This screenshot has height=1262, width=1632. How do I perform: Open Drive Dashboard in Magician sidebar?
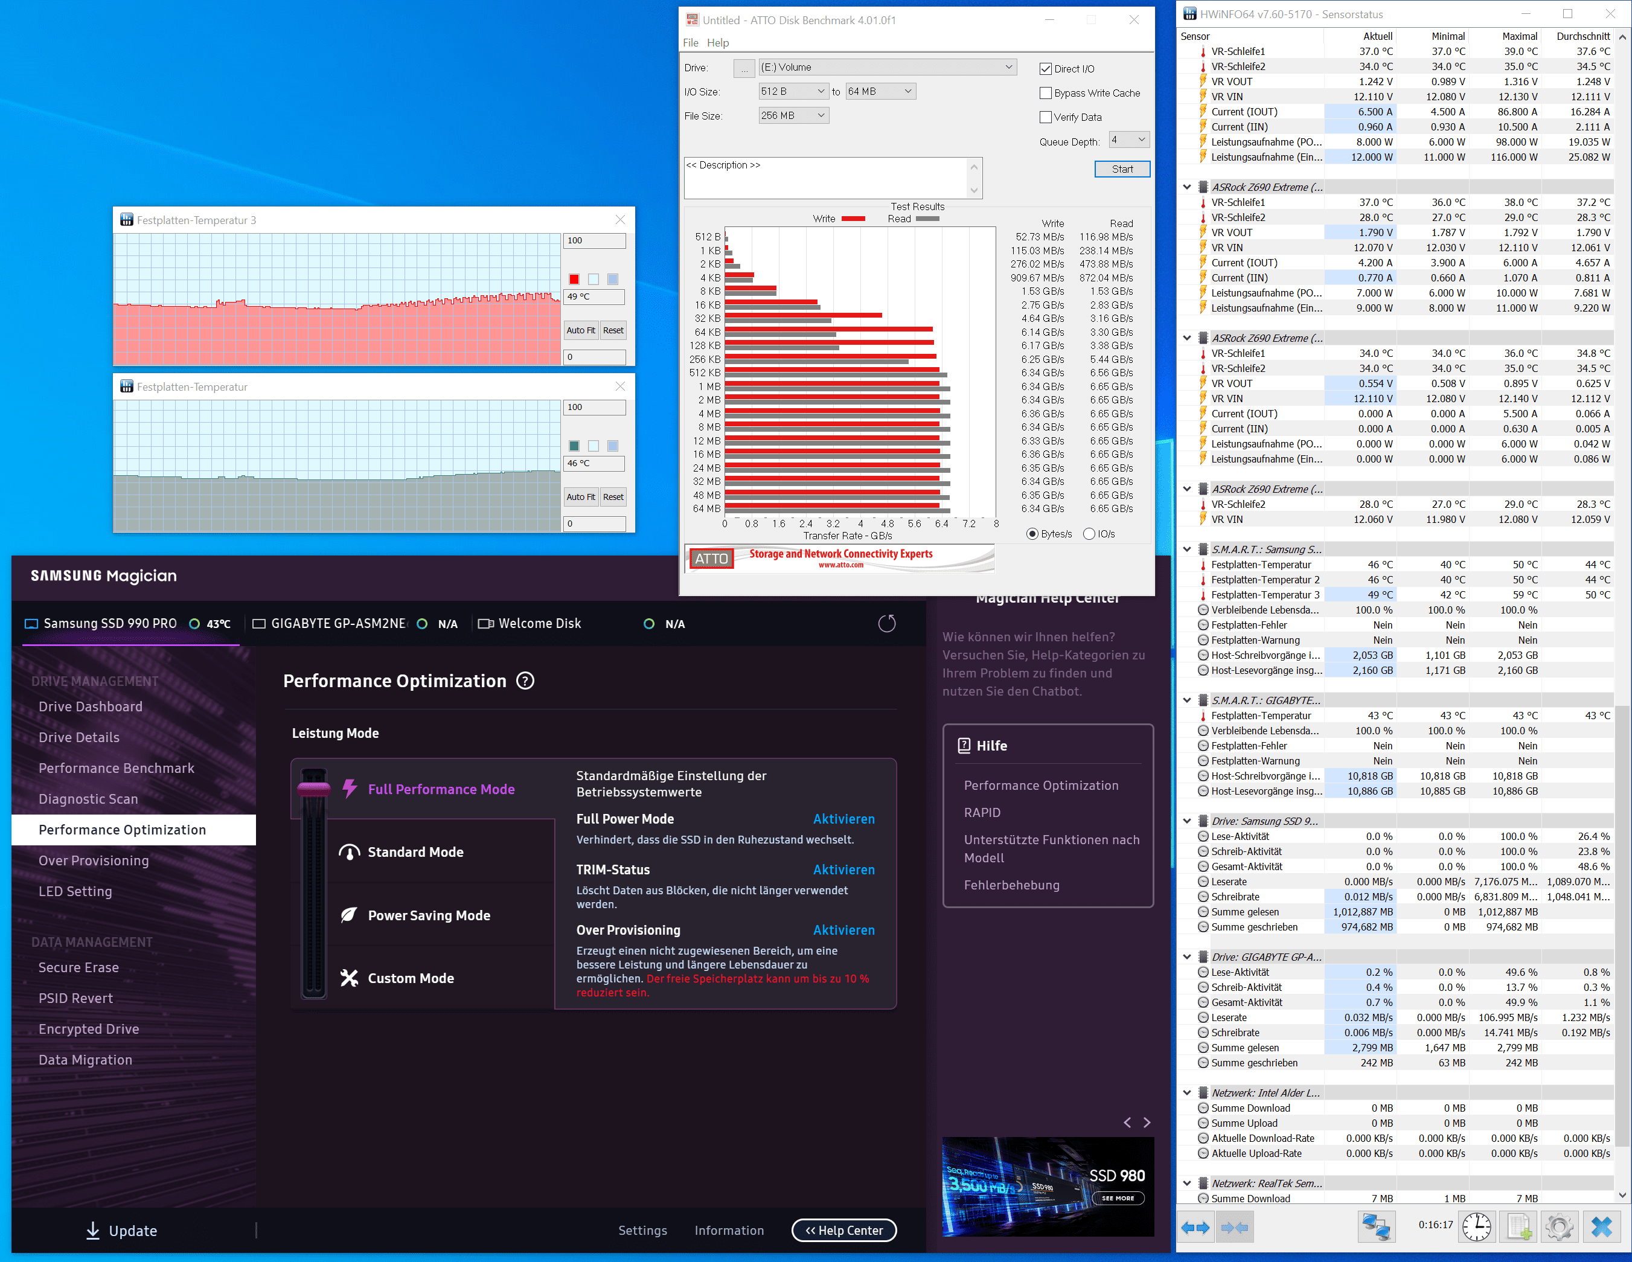(x=91, y=706)
